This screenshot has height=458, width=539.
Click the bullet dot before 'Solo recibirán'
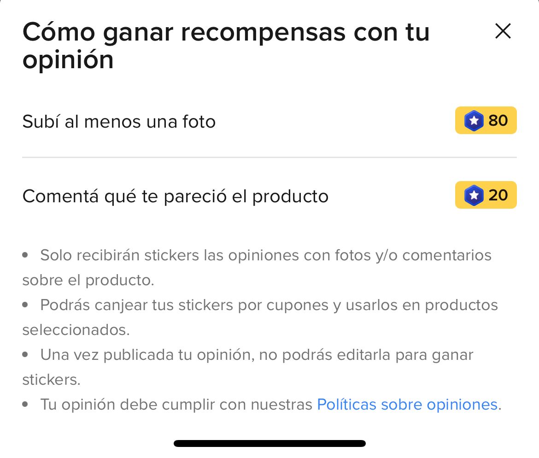(x=25, y=255)
